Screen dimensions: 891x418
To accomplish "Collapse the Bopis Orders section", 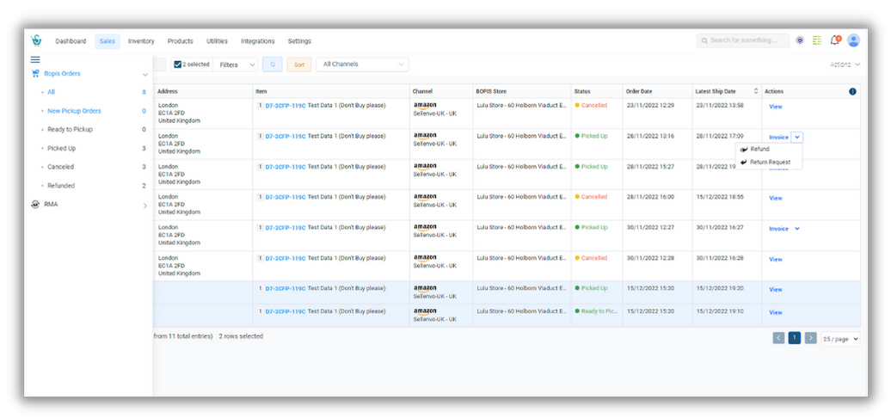I will coord(144,75).
